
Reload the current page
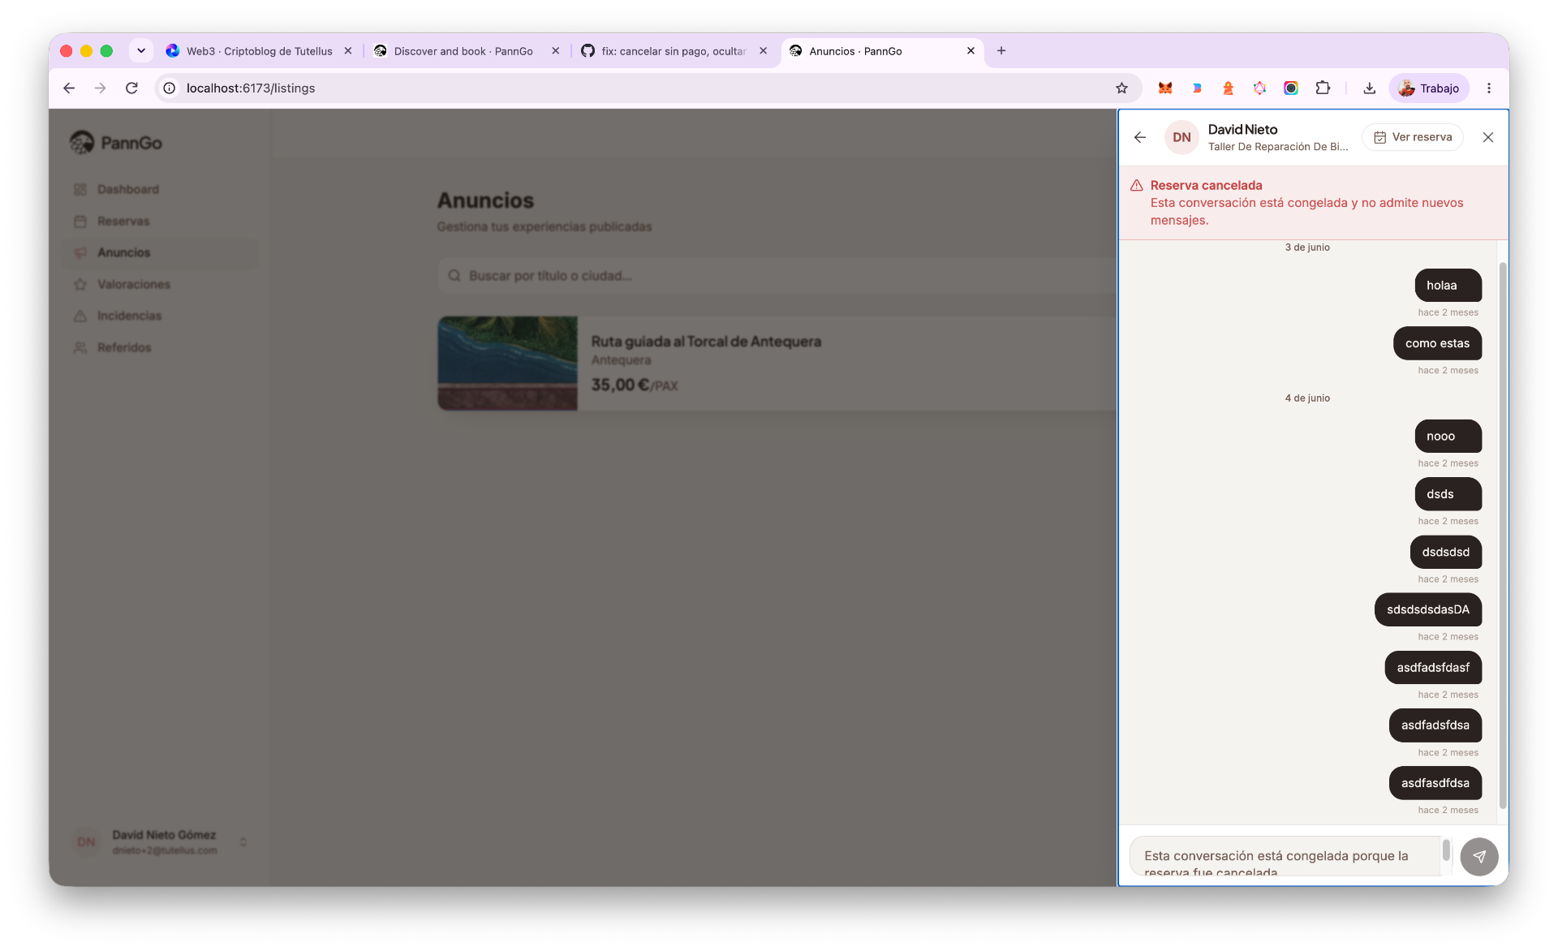click(x=131, y=88)
